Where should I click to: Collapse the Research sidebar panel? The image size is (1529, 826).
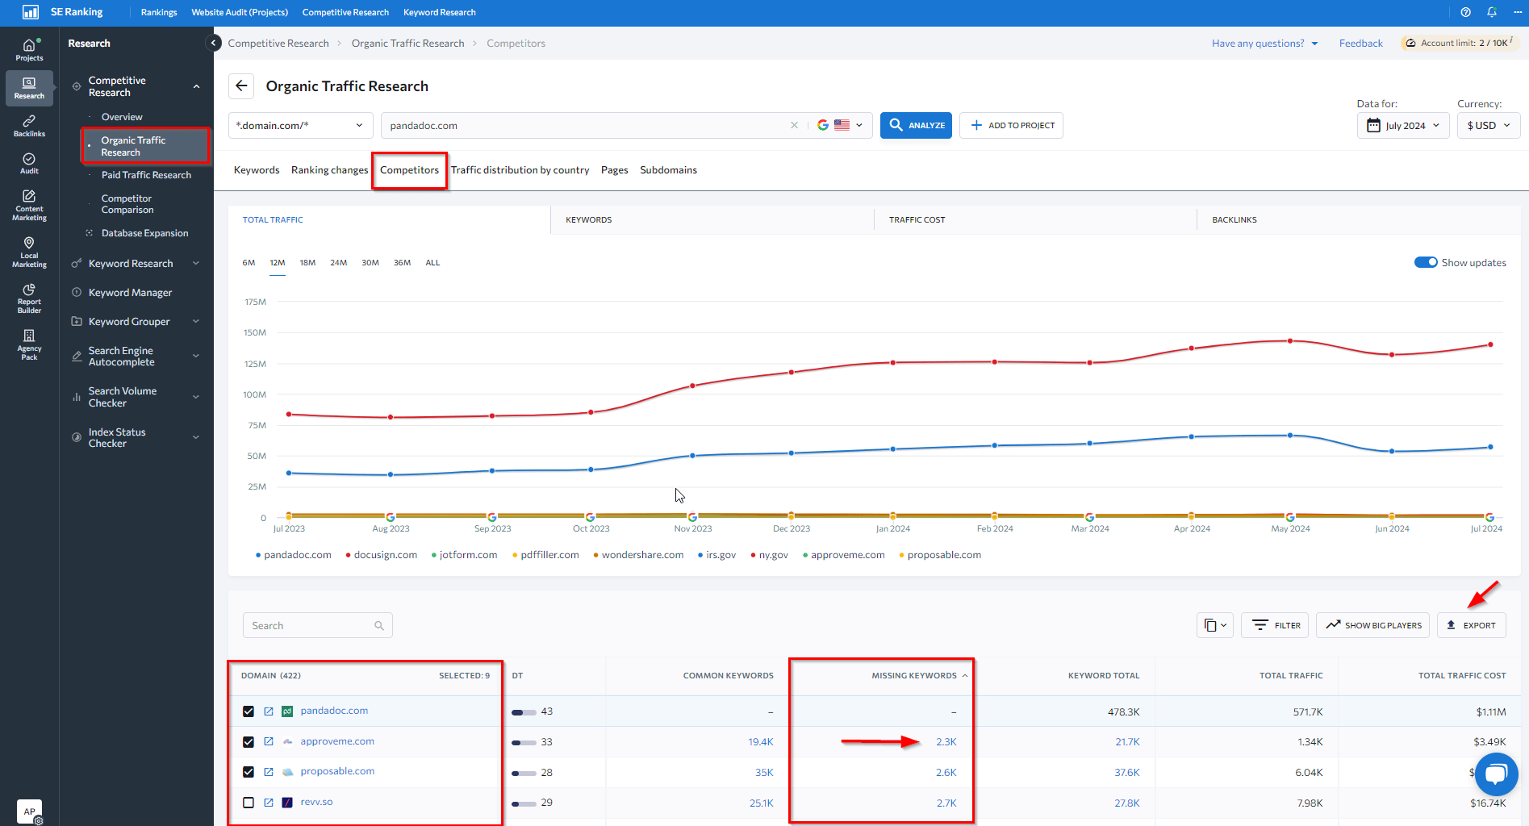(x=213, y=43)
